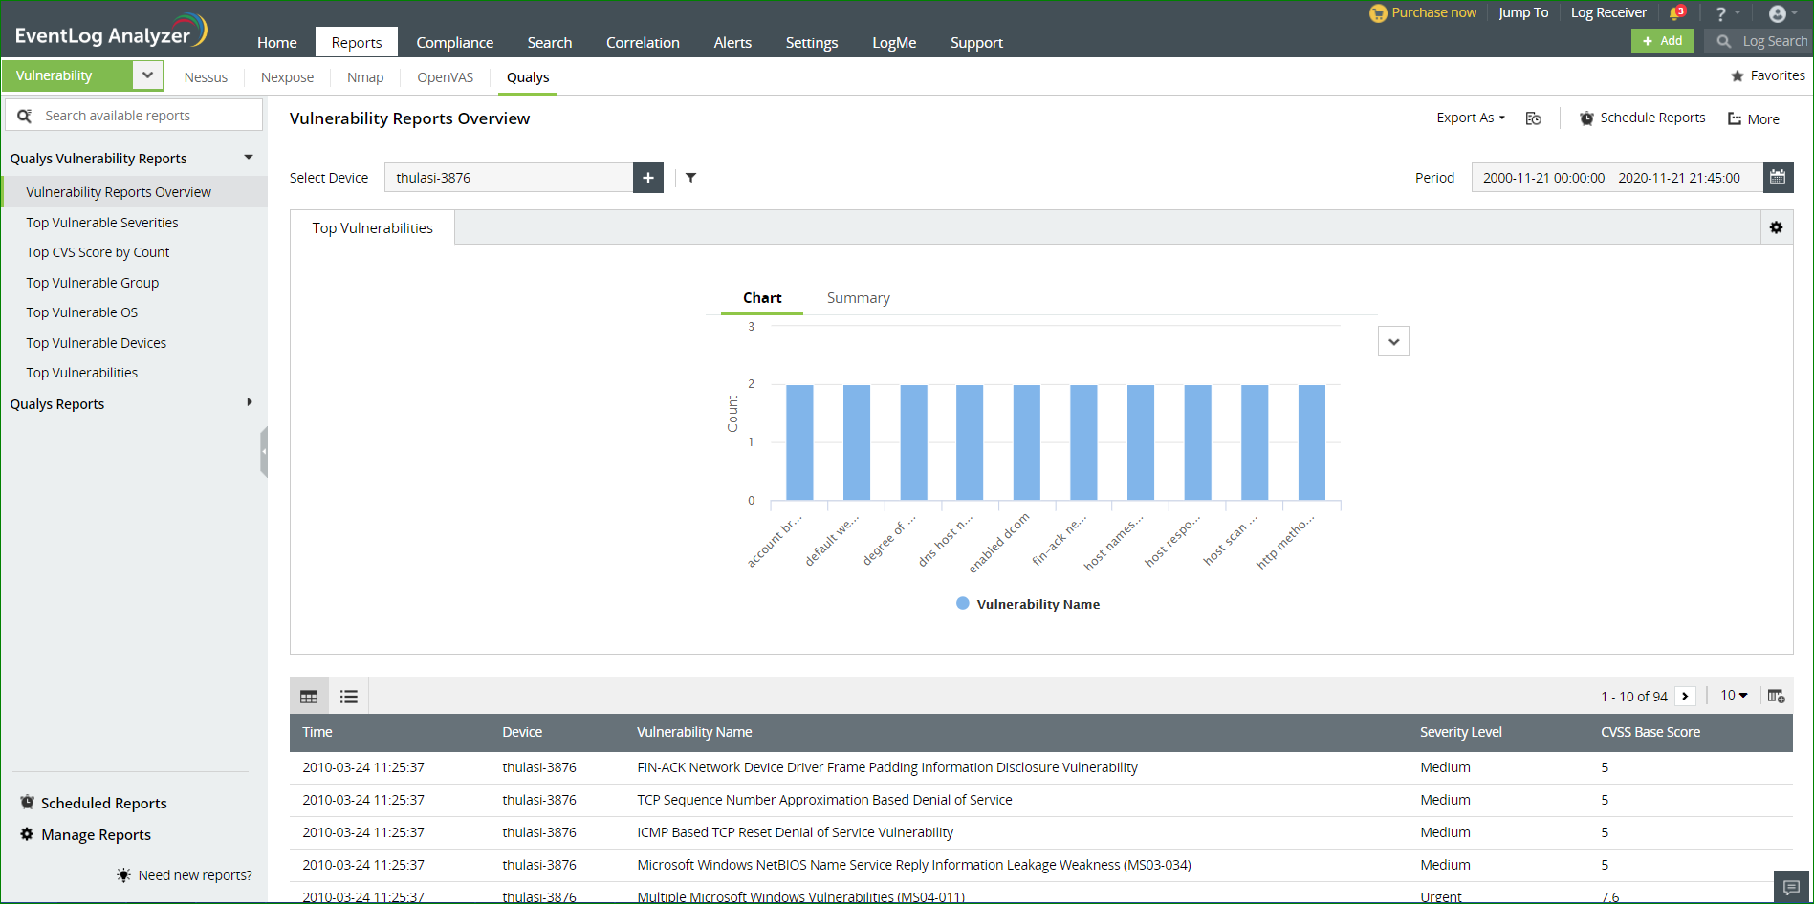The width and height of the screenshot is (1814, 904).
Task: Open the Export As dropdown
Action: pyautogui.click(x=1471, y=118)
